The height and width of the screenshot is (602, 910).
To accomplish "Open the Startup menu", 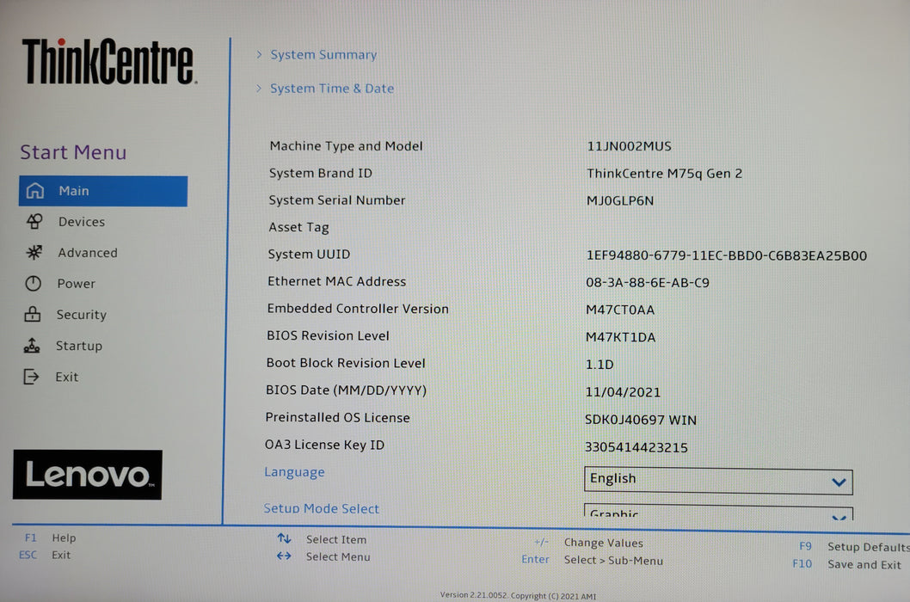I will click(79, 346).
